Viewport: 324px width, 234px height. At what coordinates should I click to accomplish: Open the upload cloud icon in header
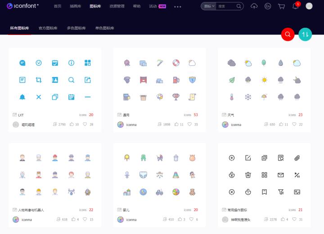point(254,6)
